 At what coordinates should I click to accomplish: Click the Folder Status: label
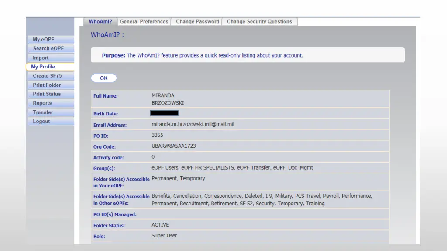(109, 226)
